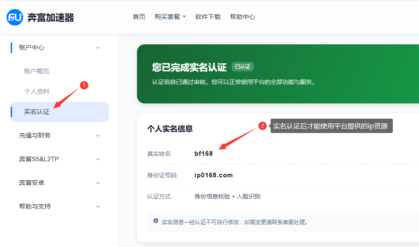Image resolution: width=419 pixels, height=247 pixels.
Task: Expand the 奔富S5&L2TP section chevron
Action: point(98,159)
